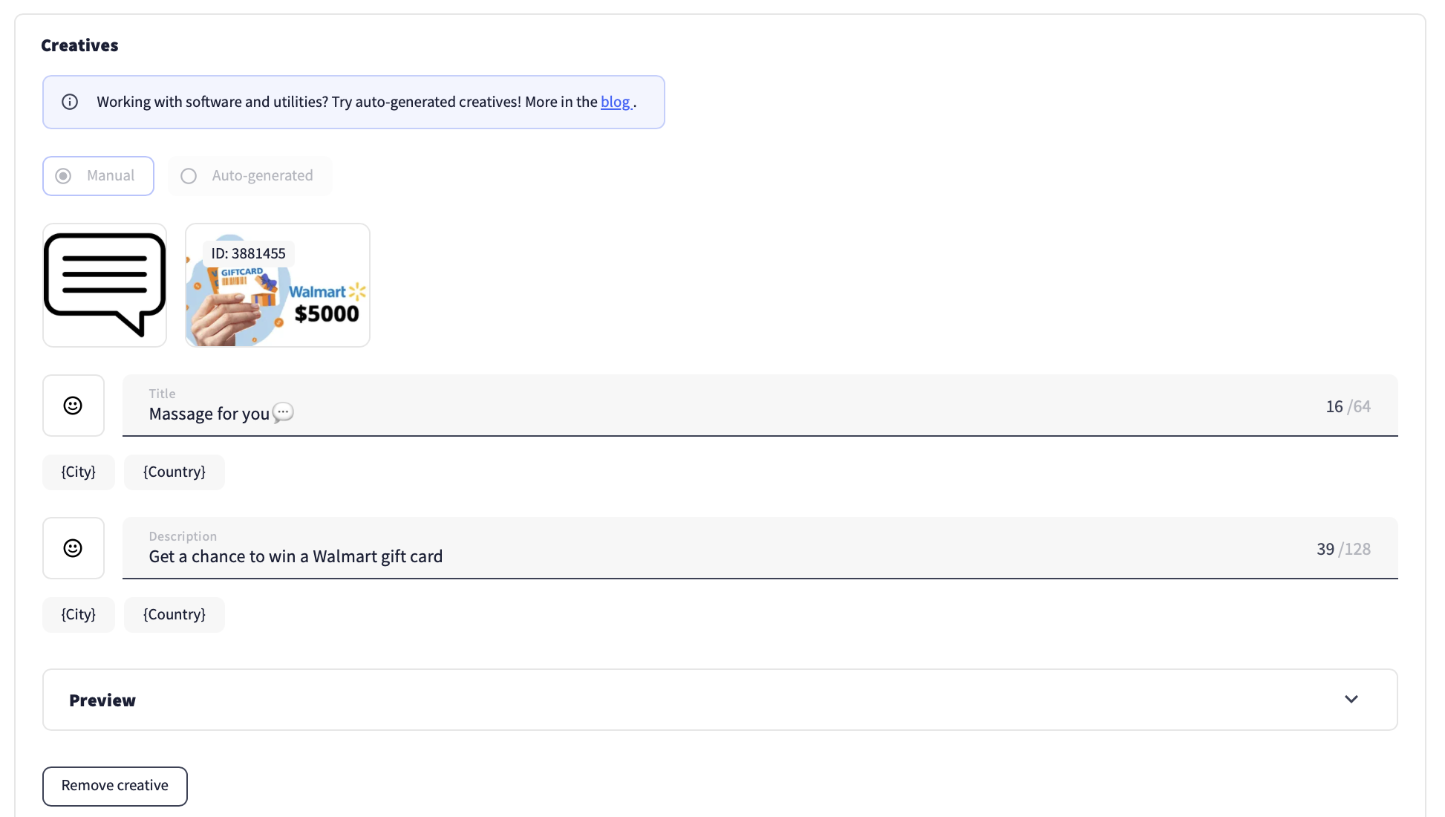Follow the blog link in banner

(616, 102)
